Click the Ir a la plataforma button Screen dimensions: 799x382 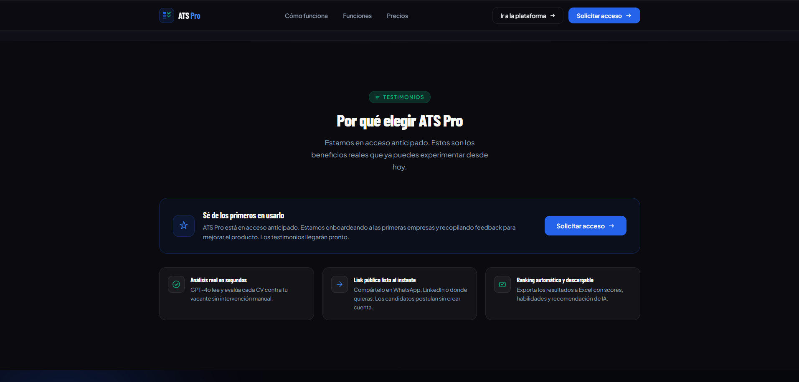click(x=528, y=15)
